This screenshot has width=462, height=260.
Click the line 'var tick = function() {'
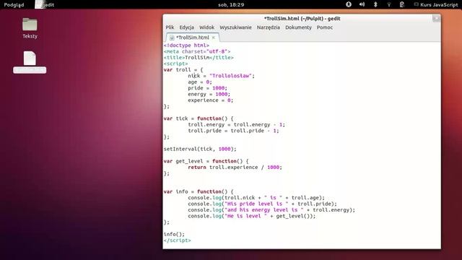199,118
